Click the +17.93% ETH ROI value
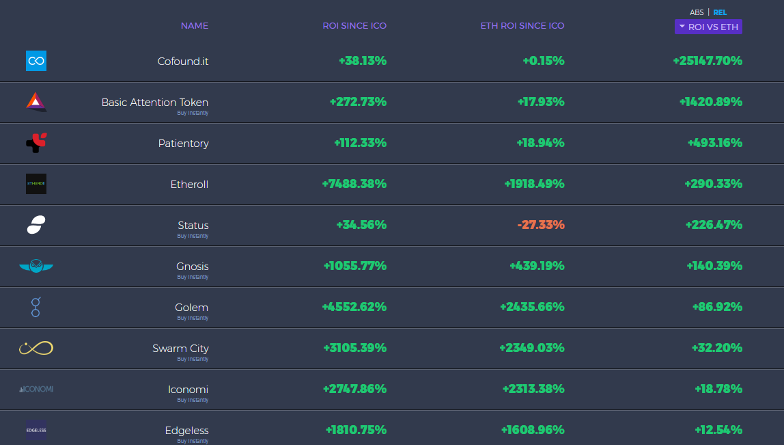The width and height of the screenshot is (784, 445). (x=541, y=102)
